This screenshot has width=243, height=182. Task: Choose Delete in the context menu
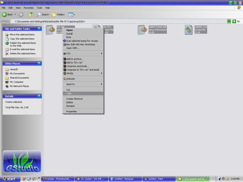pyautogui.click(x=83, y=102)
